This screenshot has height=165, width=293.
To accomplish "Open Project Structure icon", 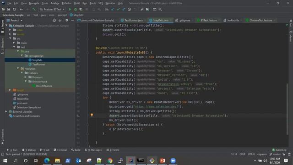I will [x=147, y=9].
